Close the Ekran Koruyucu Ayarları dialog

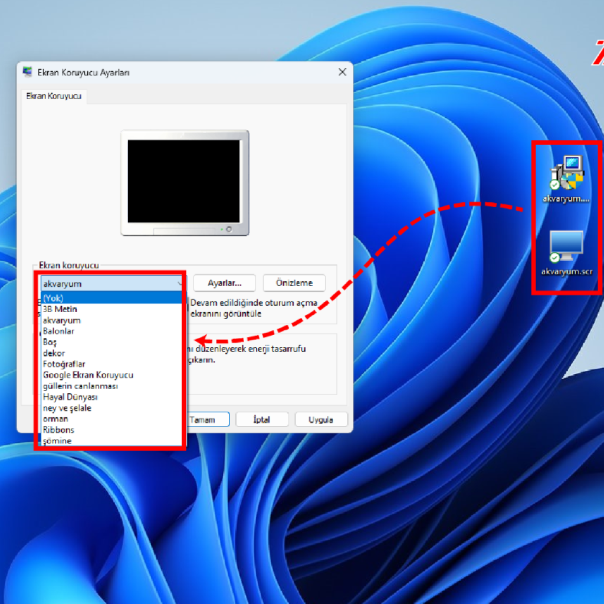[342, 72]
